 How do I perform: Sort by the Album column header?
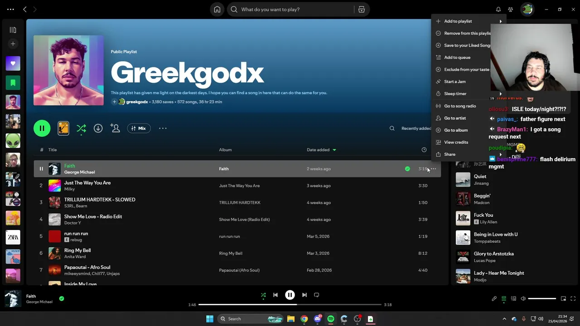point(225,150)
